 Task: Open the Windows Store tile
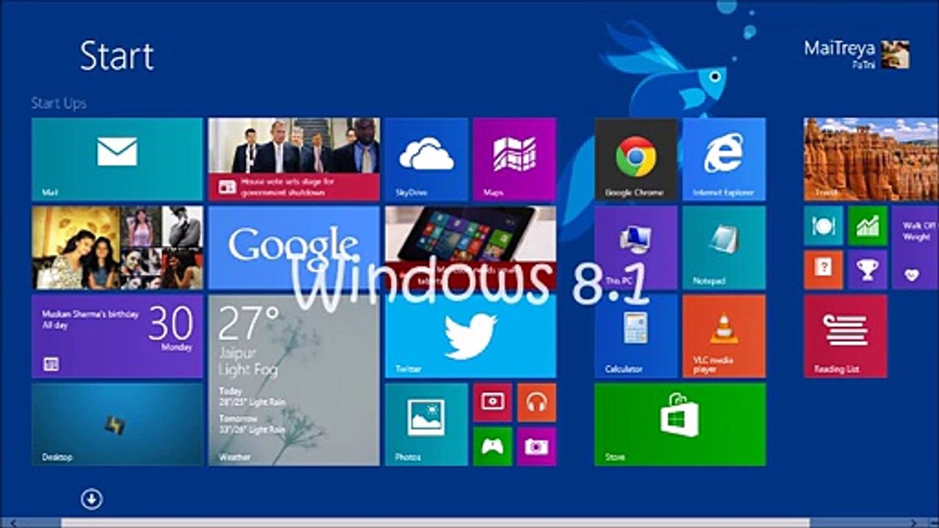coord(680,424)
